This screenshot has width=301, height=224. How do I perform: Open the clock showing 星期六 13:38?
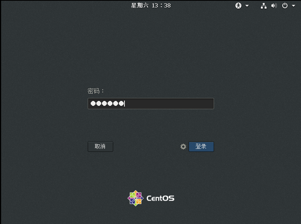(x=151, y=6)
